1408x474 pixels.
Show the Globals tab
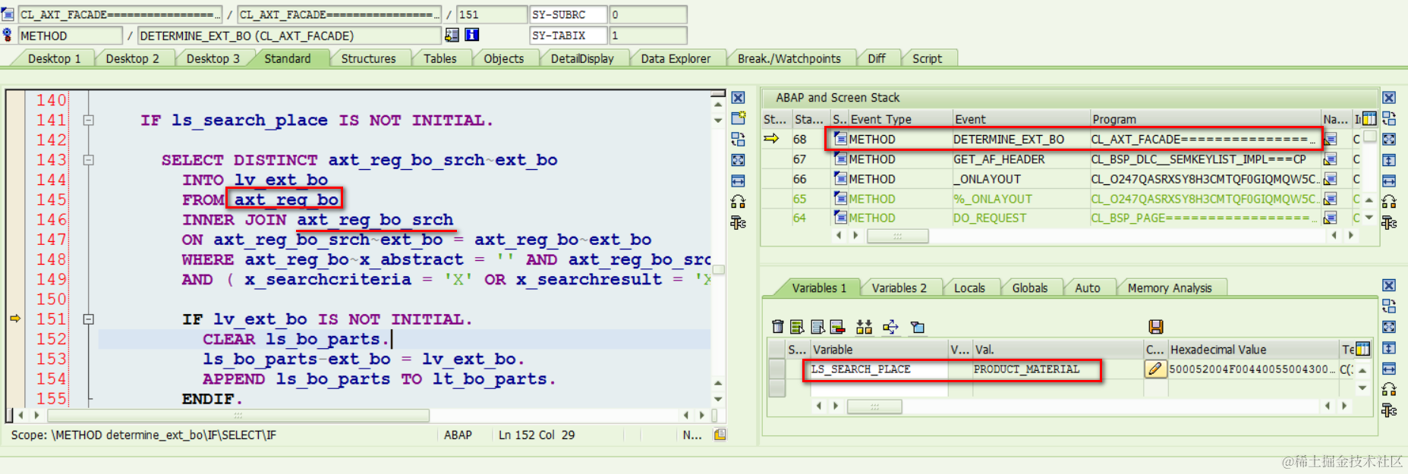tap(1029, 288)
